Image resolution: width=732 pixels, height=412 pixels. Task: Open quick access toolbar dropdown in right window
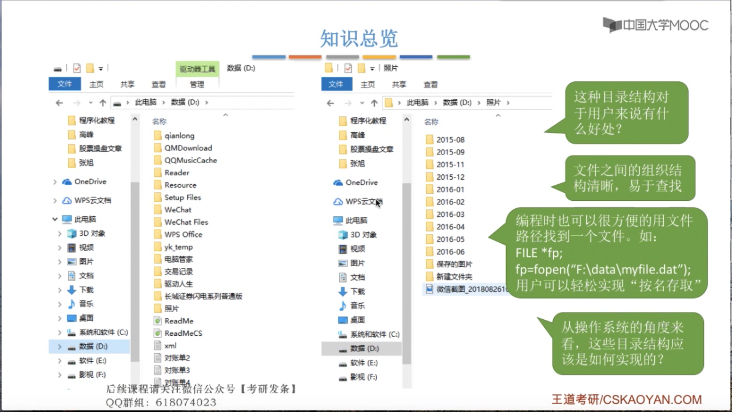coord(372,69)
